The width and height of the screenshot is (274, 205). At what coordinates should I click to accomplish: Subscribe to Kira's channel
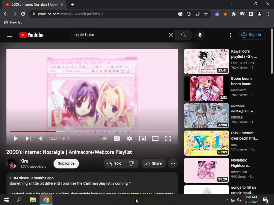66,164
